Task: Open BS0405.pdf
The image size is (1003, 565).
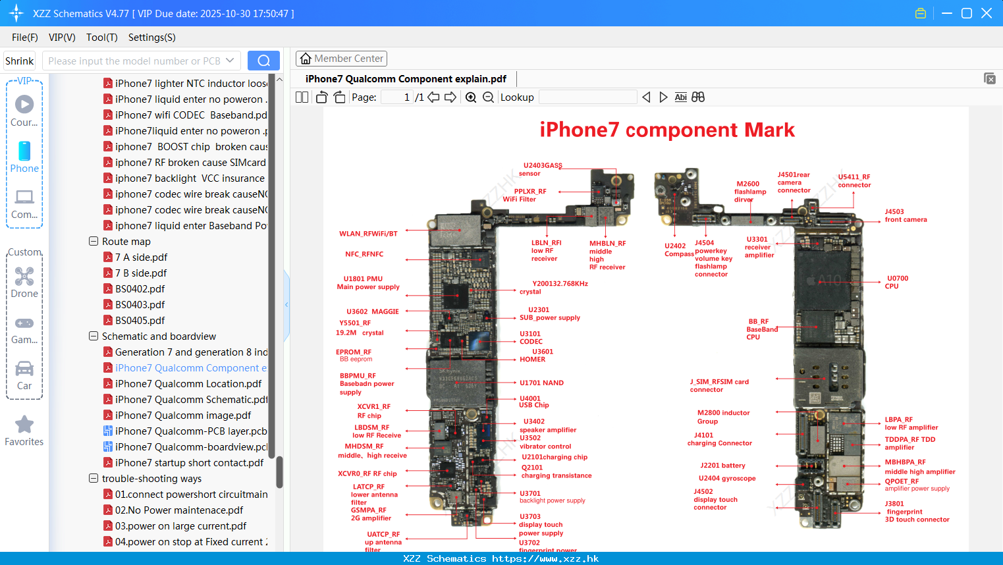Action: (x=134, y=320)
